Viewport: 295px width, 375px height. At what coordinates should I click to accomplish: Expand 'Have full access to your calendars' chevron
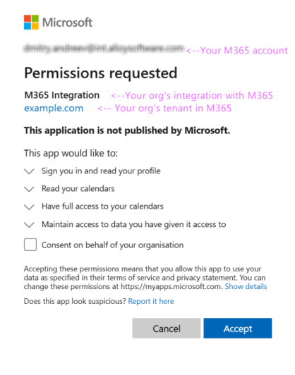(x=29, y=207)
